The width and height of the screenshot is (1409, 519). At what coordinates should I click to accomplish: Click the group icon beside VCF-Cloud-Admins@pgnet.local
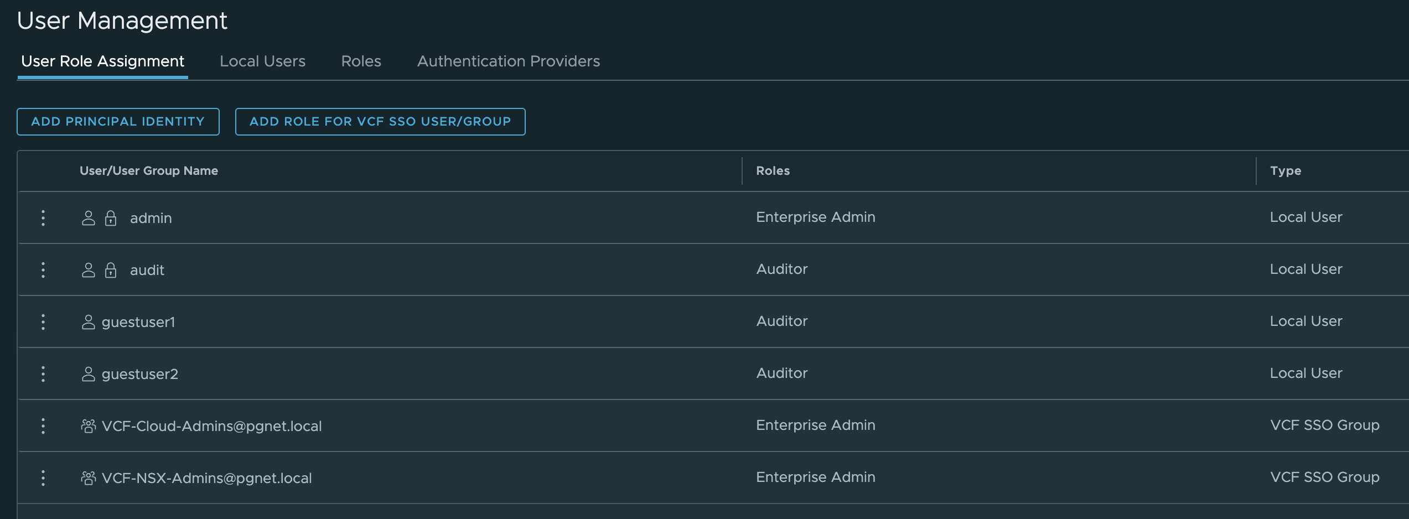click(89, 426)
